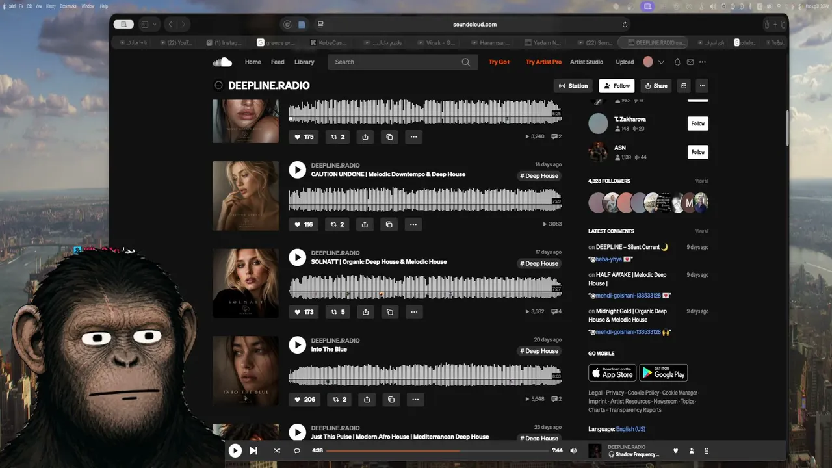Open messages envelope in SoundCloud header
The image size is (832, 468).
pos(690,62)
